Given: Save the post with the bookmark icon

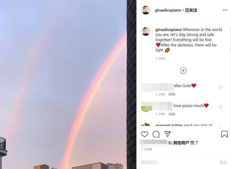Looking at the screenshot, I should [x=224, y=134].
